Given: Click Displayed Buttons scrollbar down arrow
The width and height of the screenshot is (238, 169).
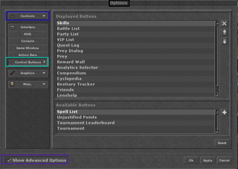Looking at the screenshot, I should coord(217,95).
